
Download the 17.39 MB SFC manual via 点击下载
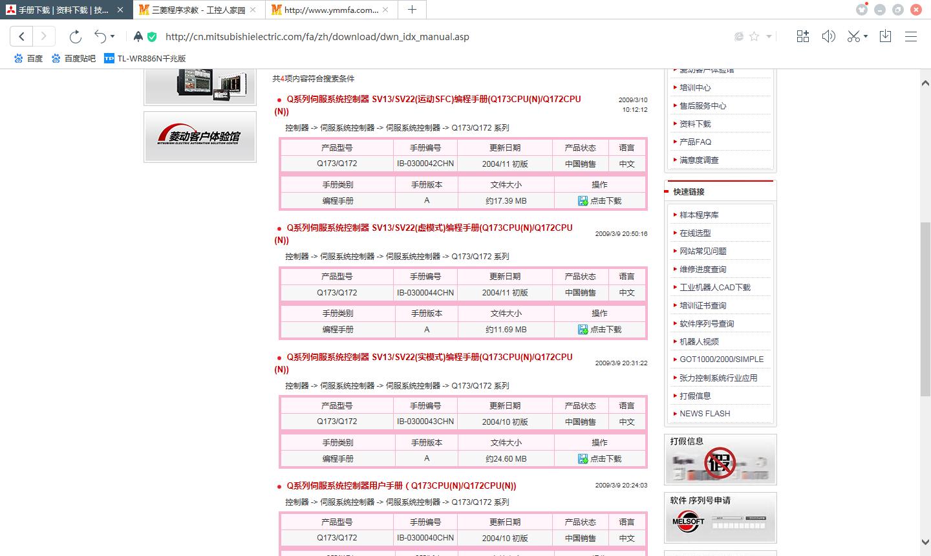pyautogui.click(x=599, y=200)
